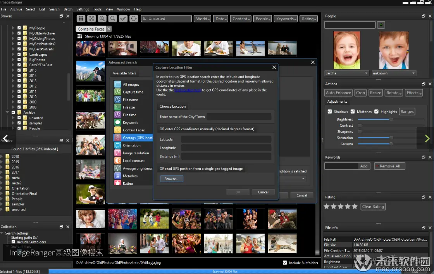The height and width of the screenshot is (274, 434).
Task: Close the Capture Location Filter dialog
Action: click(x=274, y=67)
